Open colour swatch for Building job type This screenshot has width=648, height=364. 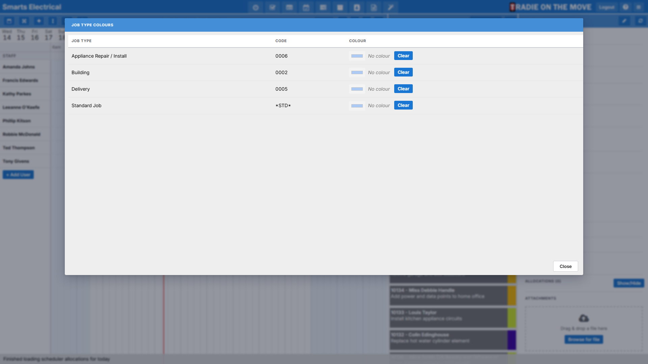(x=357, y=72)
